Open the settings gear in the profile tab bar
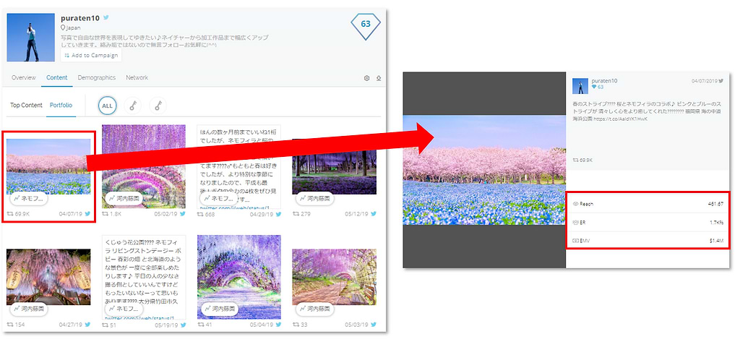740x342 pixels. pyautogui.click(x=366, y=78)
